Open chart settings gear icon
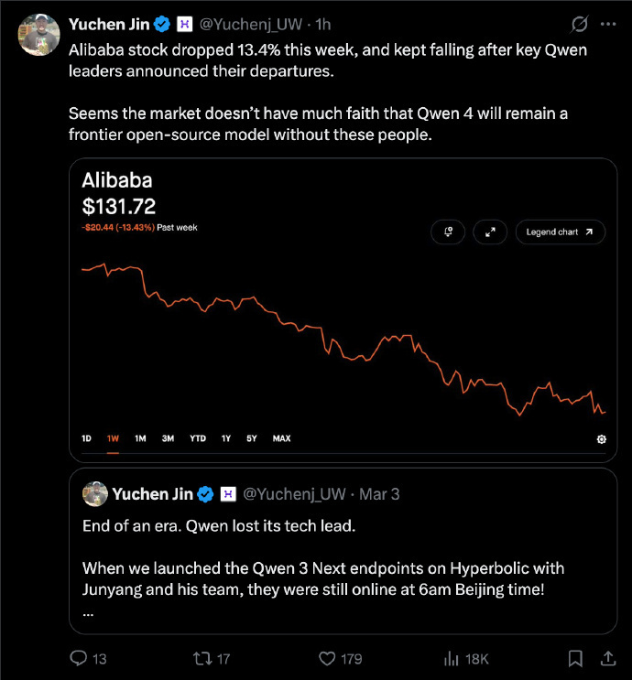 pos(601,439)
